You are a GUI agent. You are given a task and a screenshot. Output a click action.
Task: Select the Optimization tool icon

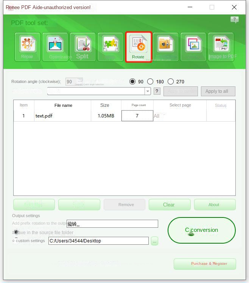coord(55,47)
